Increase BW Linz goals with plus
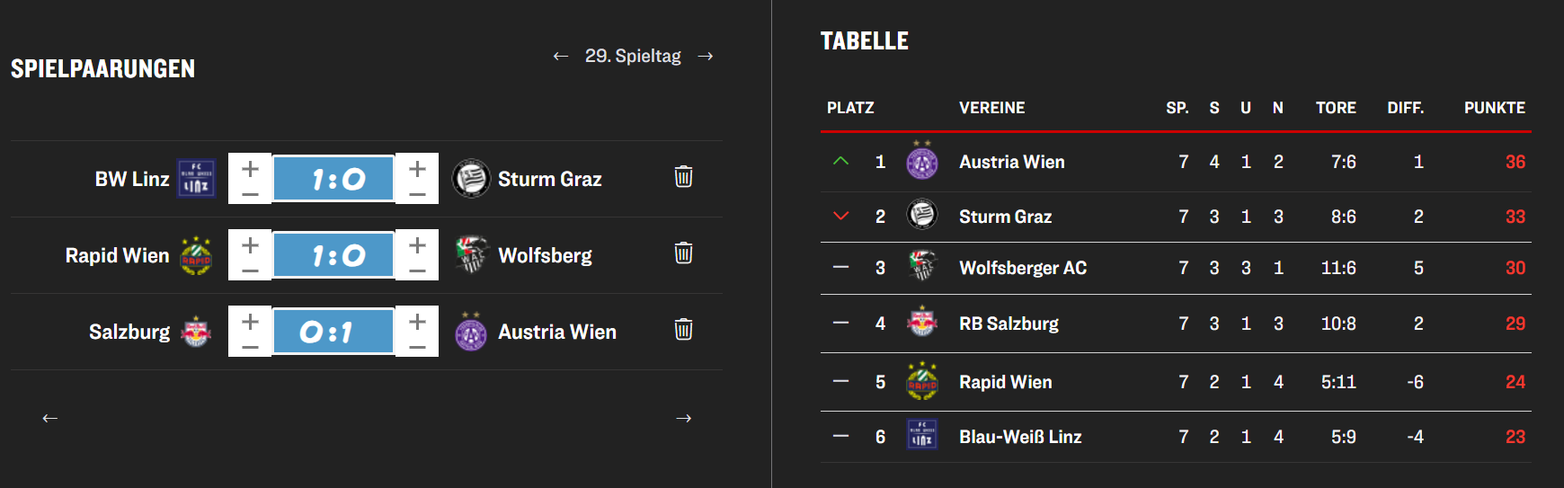This screenshot has height=488, width=1564. point(250,167)
